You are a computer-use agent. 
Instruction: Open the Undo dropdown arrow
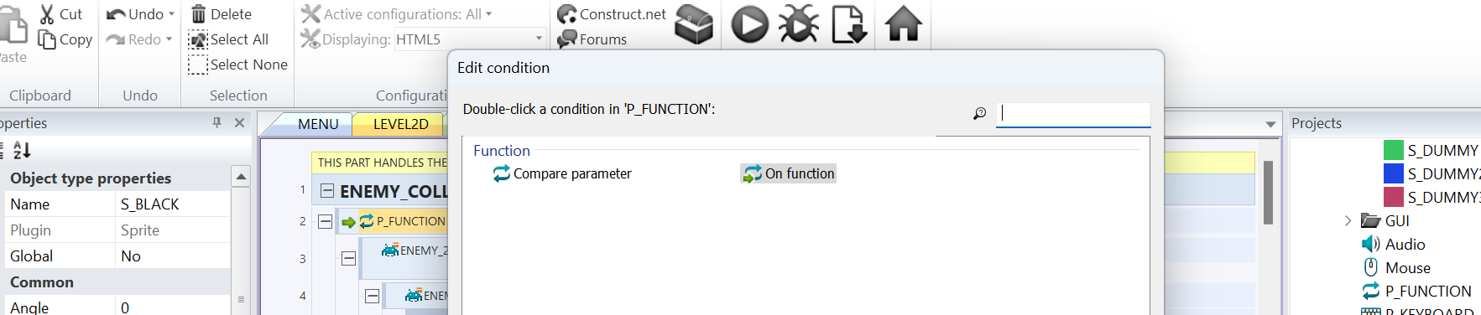click(172, 14)
